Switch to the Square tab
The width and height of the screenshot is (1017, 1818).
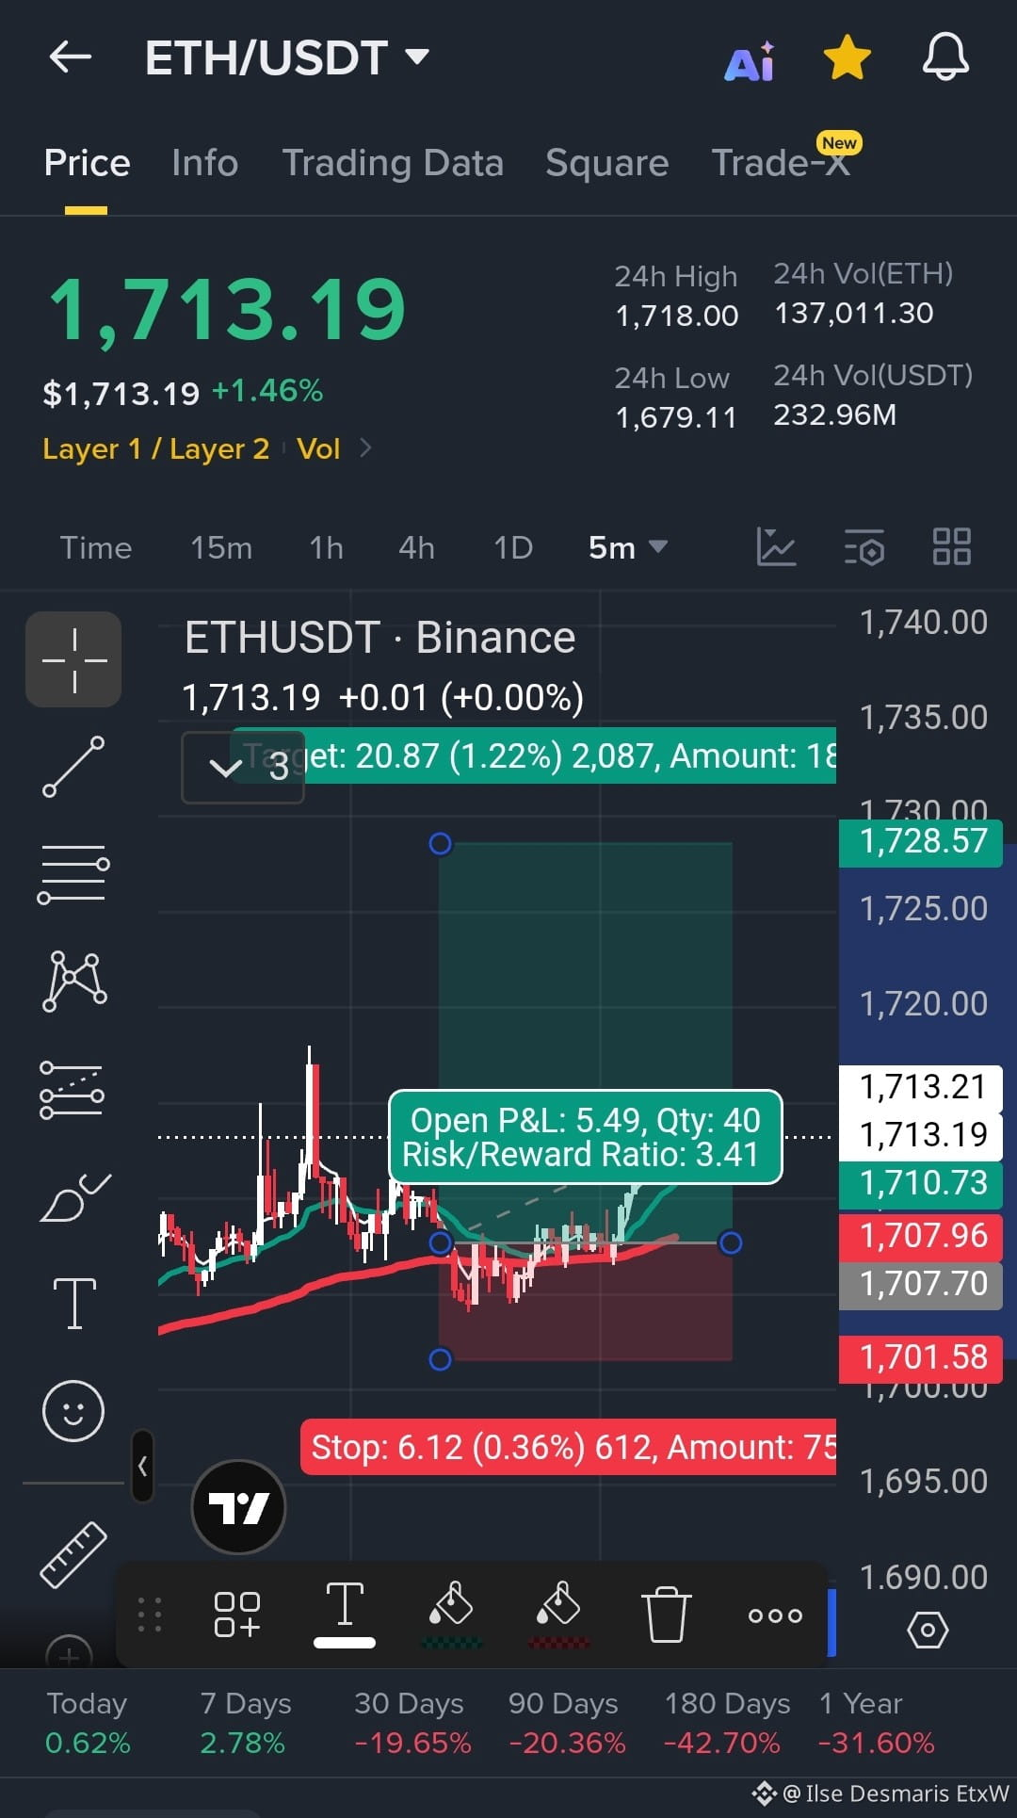(606, 163)
